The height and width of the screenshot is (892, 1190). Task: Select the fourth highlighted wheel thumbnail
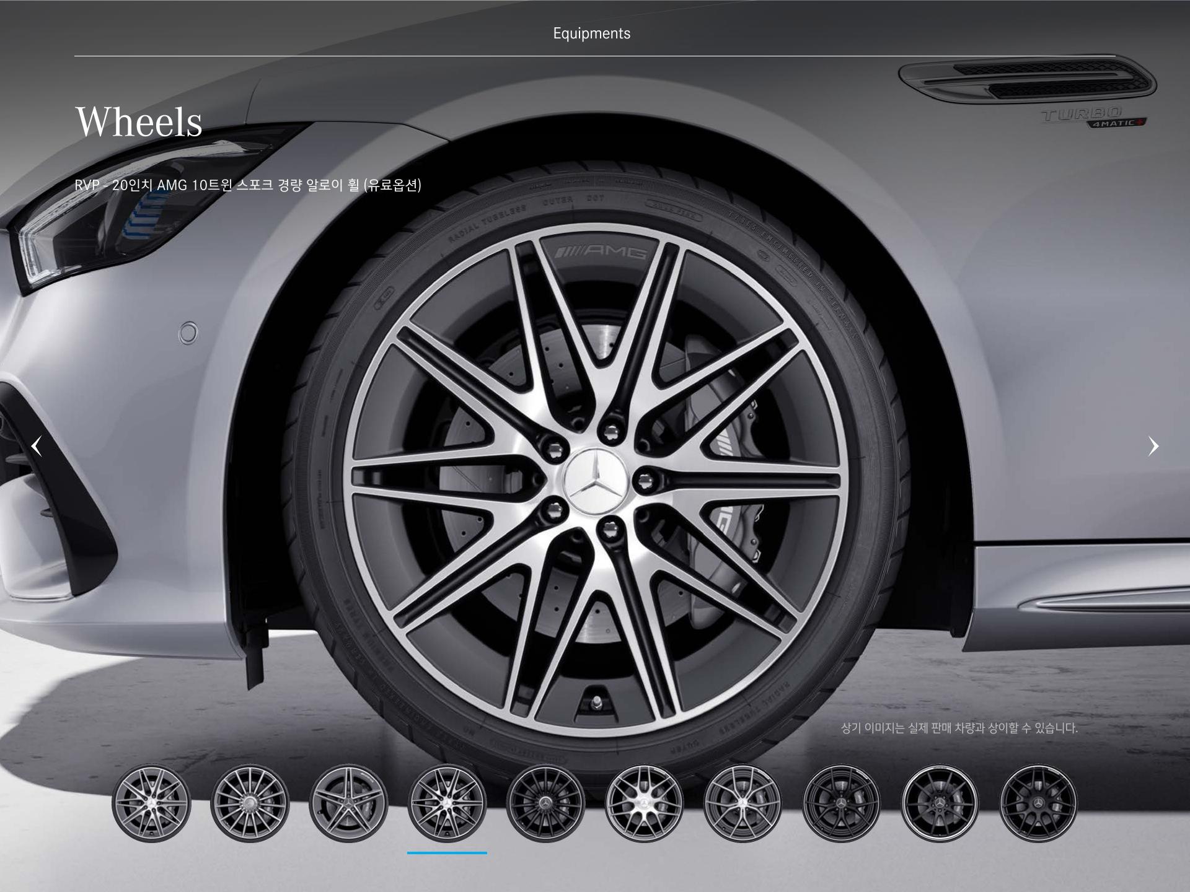(x=447, y=803)
